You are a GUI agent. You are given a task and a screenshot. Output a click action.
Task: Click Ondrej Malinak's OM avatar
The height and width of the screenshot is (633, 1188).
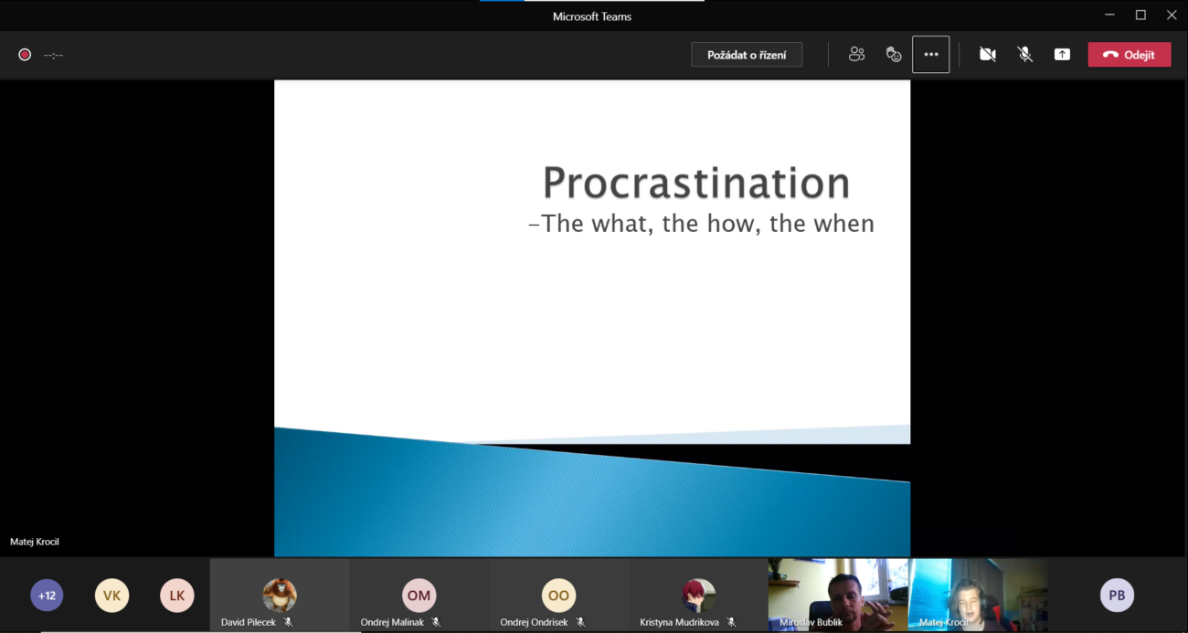pyautogui.click(x=419, y=596)
